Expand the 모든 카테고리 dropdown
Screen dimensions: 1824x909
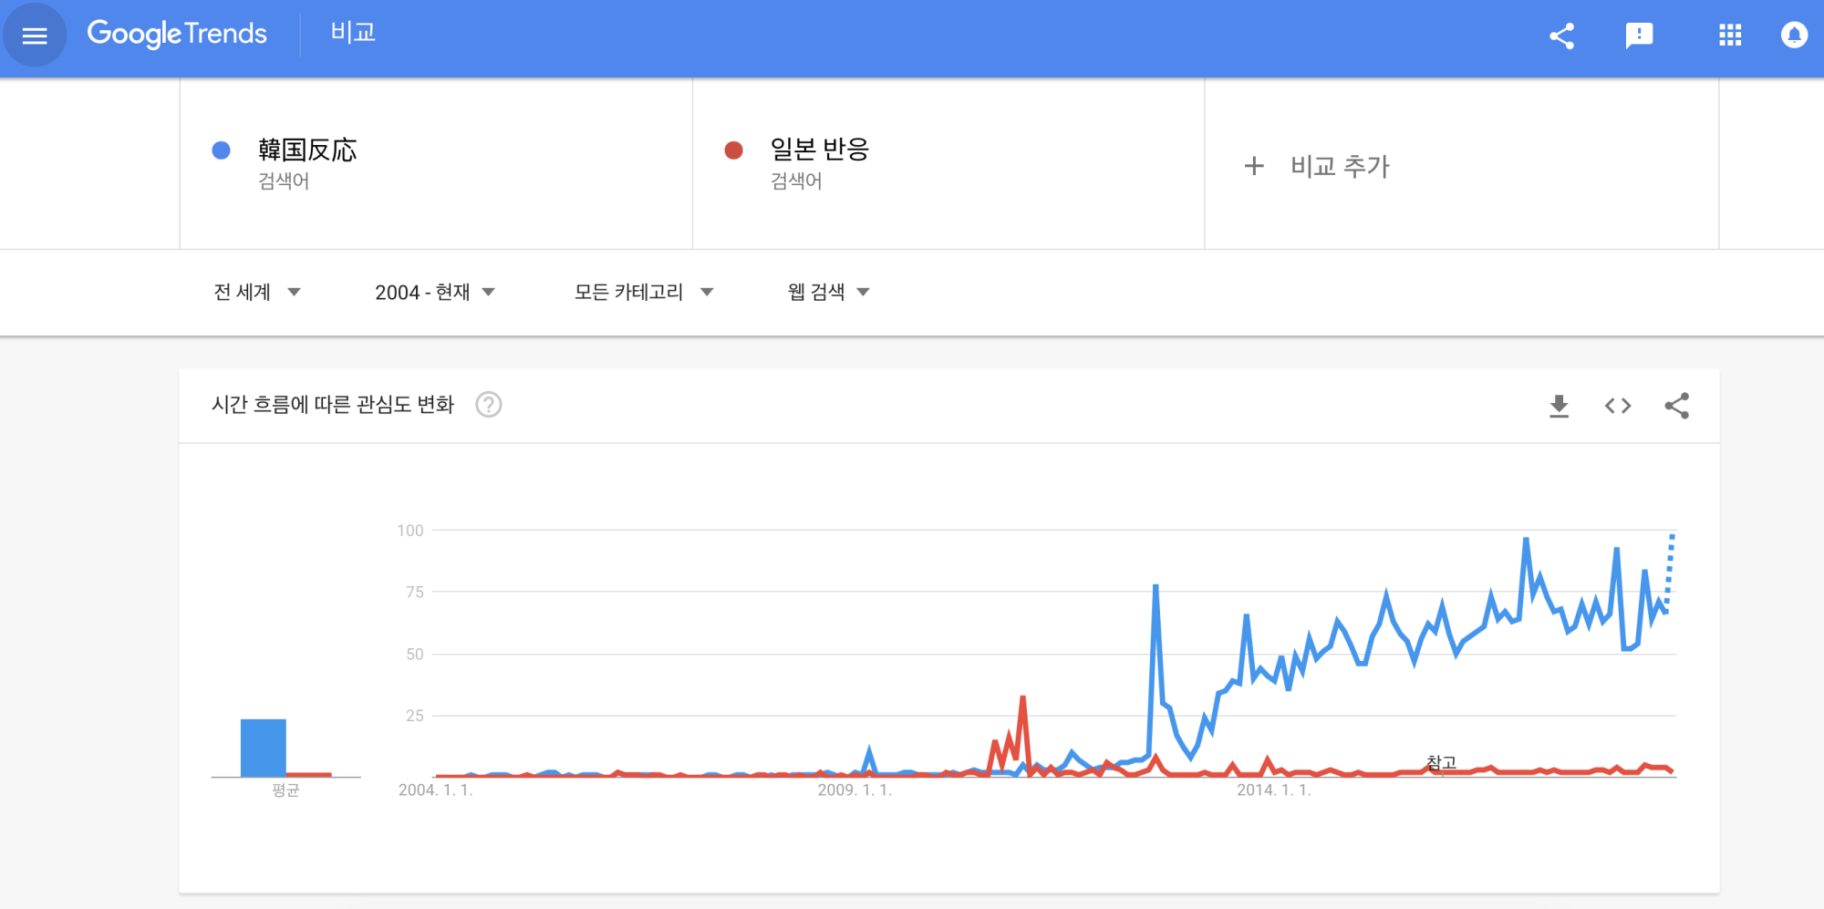pyautogui.click(x=643, y=292)
